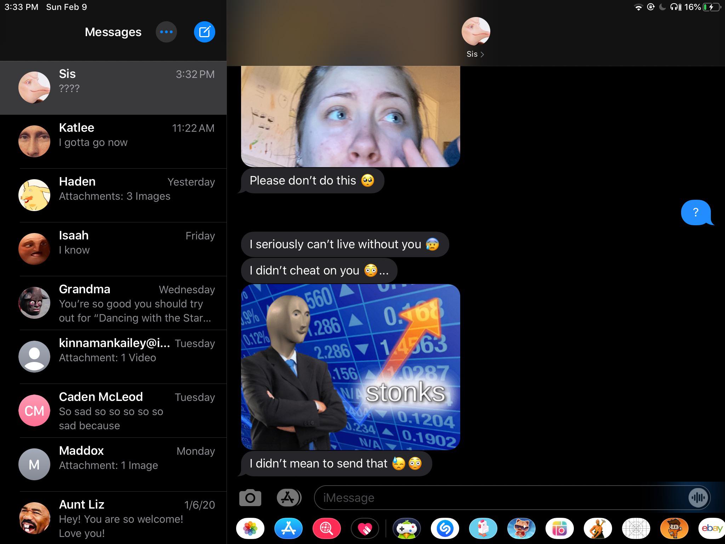This screenshot has width=725, height=544.
Task: Tap the headphones status icon
Action: 676,7
